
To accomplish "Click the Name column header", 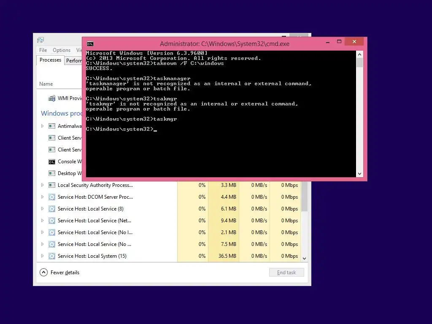I will (46, 84).
